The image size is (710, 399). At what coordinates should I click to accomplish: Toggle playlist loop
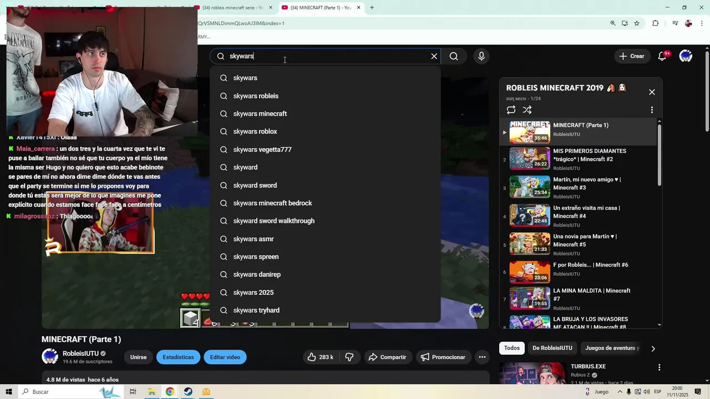pyautogui.click(x=511, y=110)
